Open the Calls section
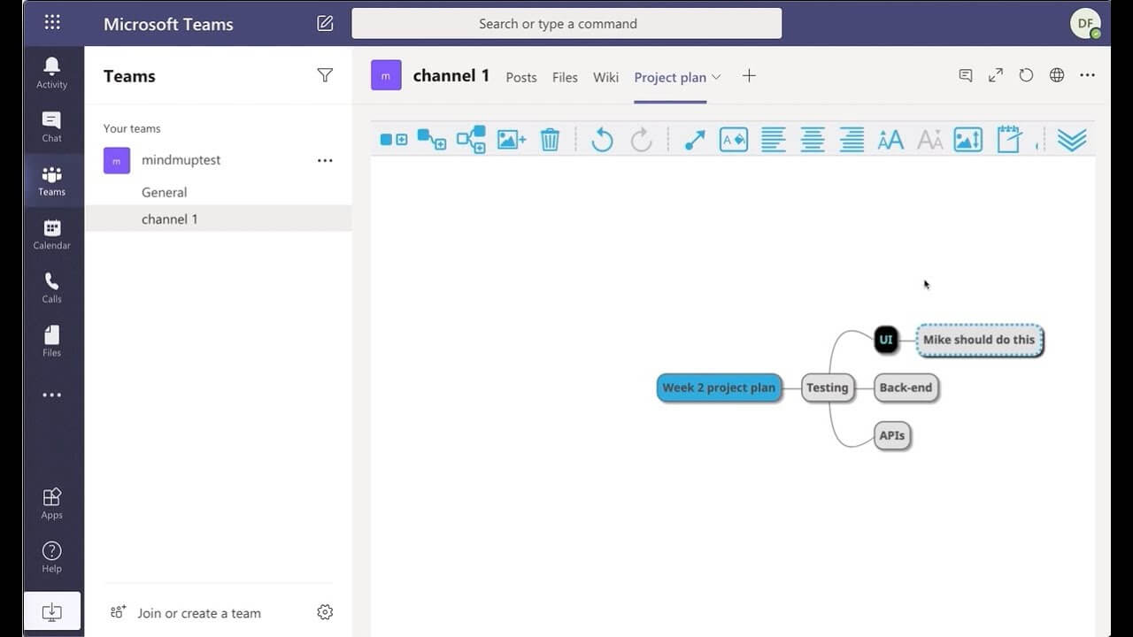 coord(52,288)
